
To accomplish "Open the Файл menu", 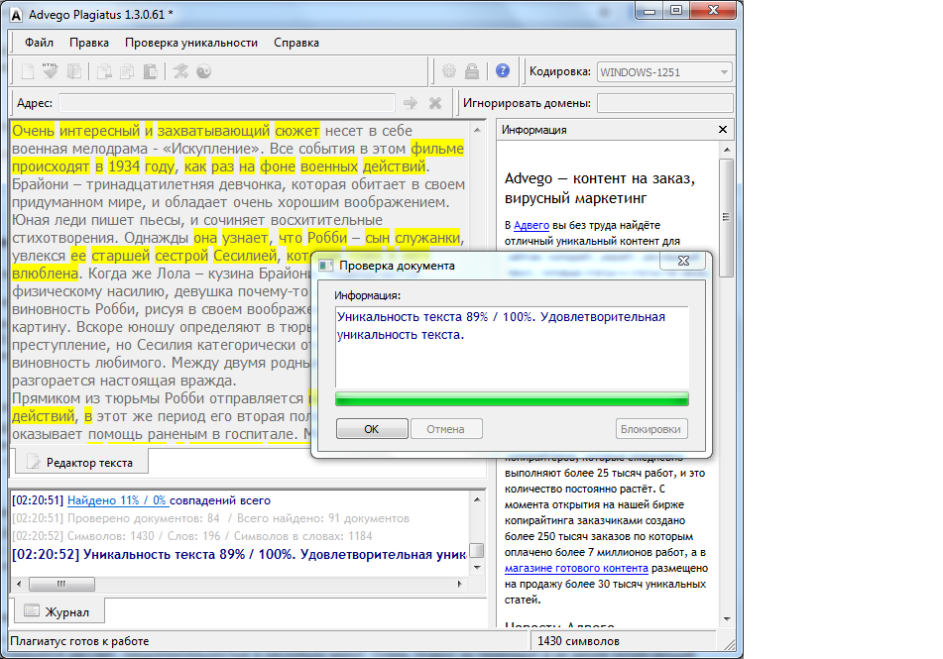I will pos(39,43).
